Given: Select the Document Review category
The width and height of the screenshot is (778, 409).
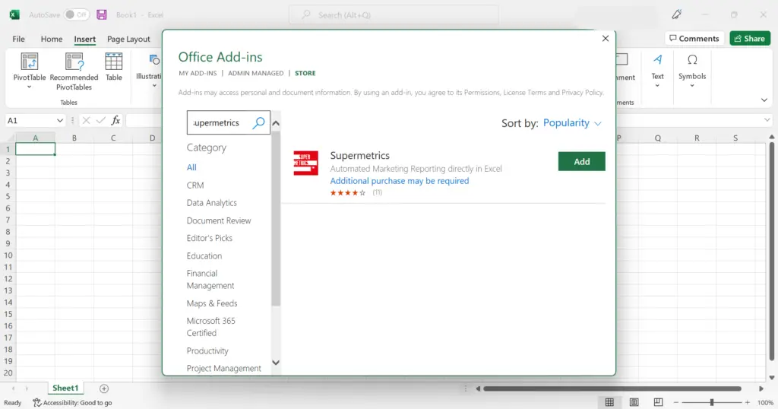Looking at the screenshot, I should (x=219, y=220).
